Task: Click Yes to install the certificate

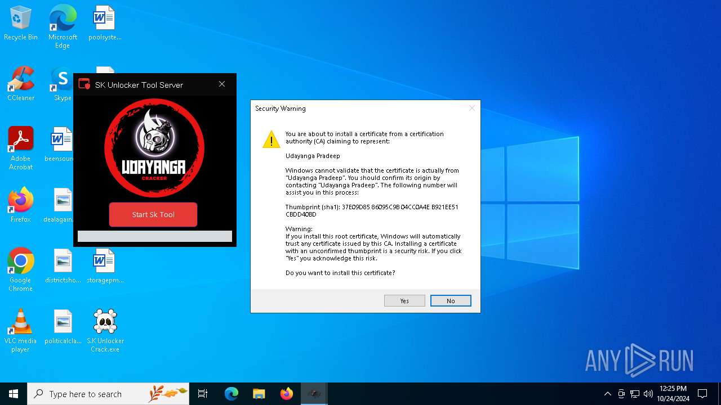Action: [x=404, y=301]
